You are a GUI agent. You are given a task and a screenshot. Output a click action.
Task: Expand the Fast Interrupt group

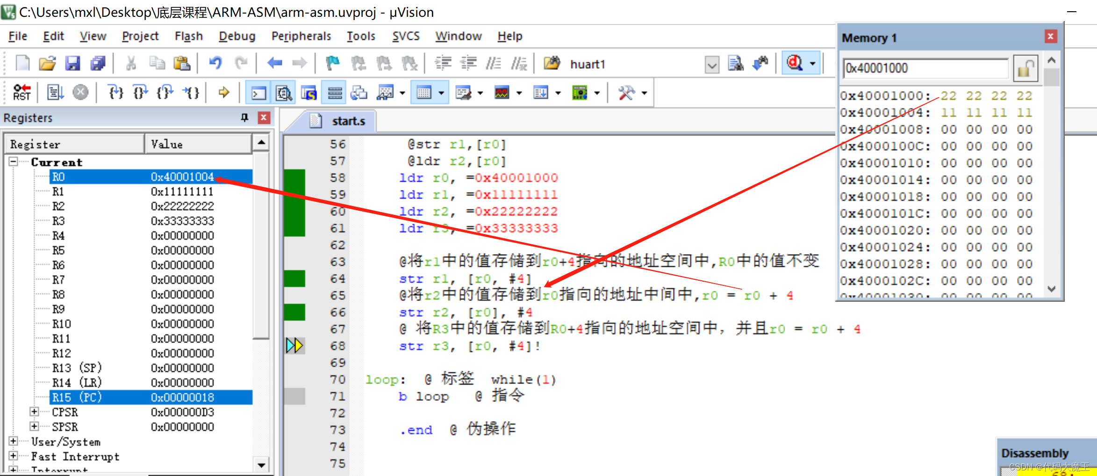[x=13, y=455]
